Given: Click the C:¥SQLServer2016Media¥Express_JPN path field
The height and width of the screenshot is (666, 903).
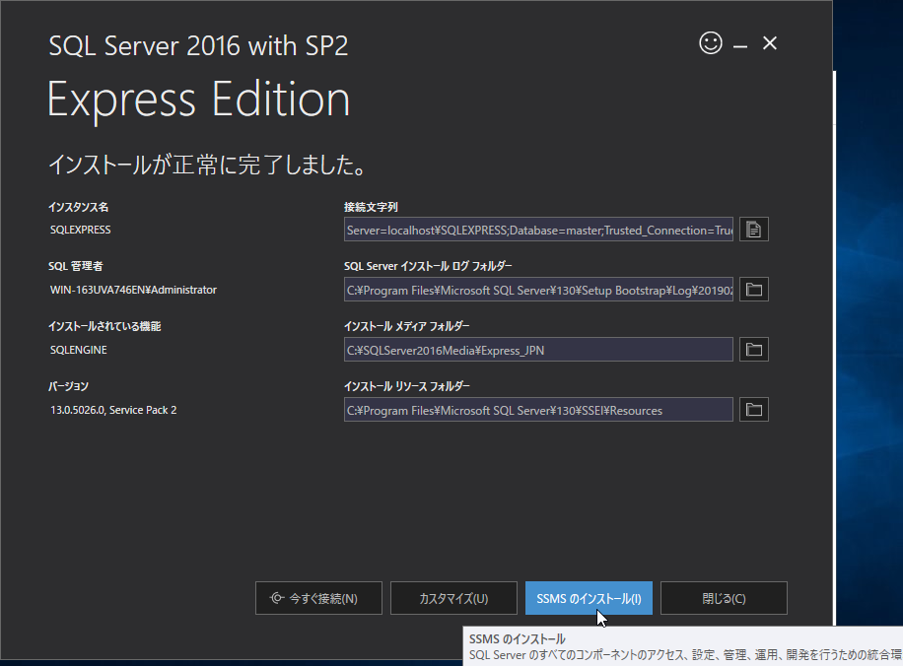Looking at the screenshot, I should 538,350.
